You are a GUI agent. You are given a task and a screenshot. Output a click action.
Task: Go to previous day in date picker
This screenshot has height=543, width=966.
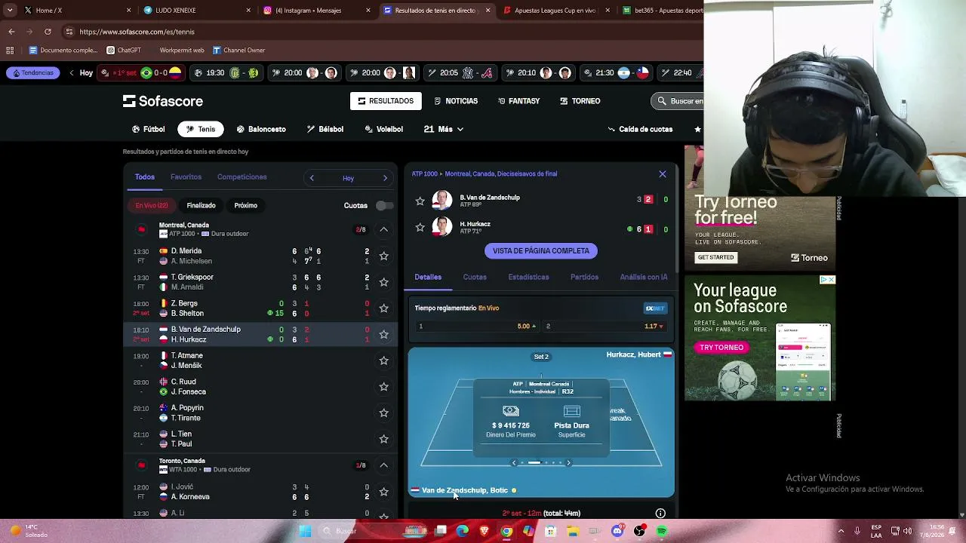312,178
